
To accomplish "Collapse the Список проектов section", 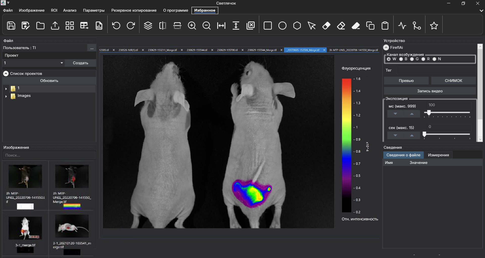I will click(6, 74).
